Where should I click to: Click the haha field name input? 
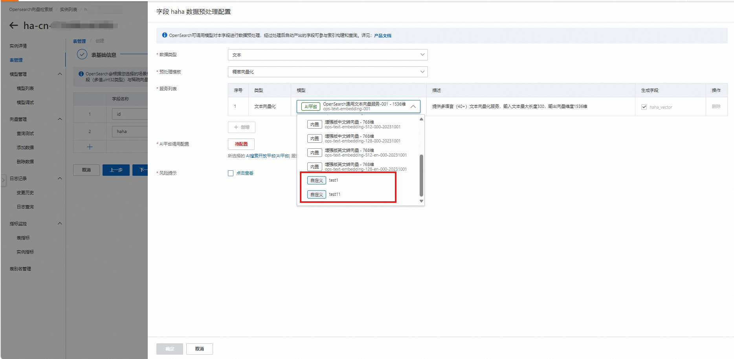tap(130, 131)
